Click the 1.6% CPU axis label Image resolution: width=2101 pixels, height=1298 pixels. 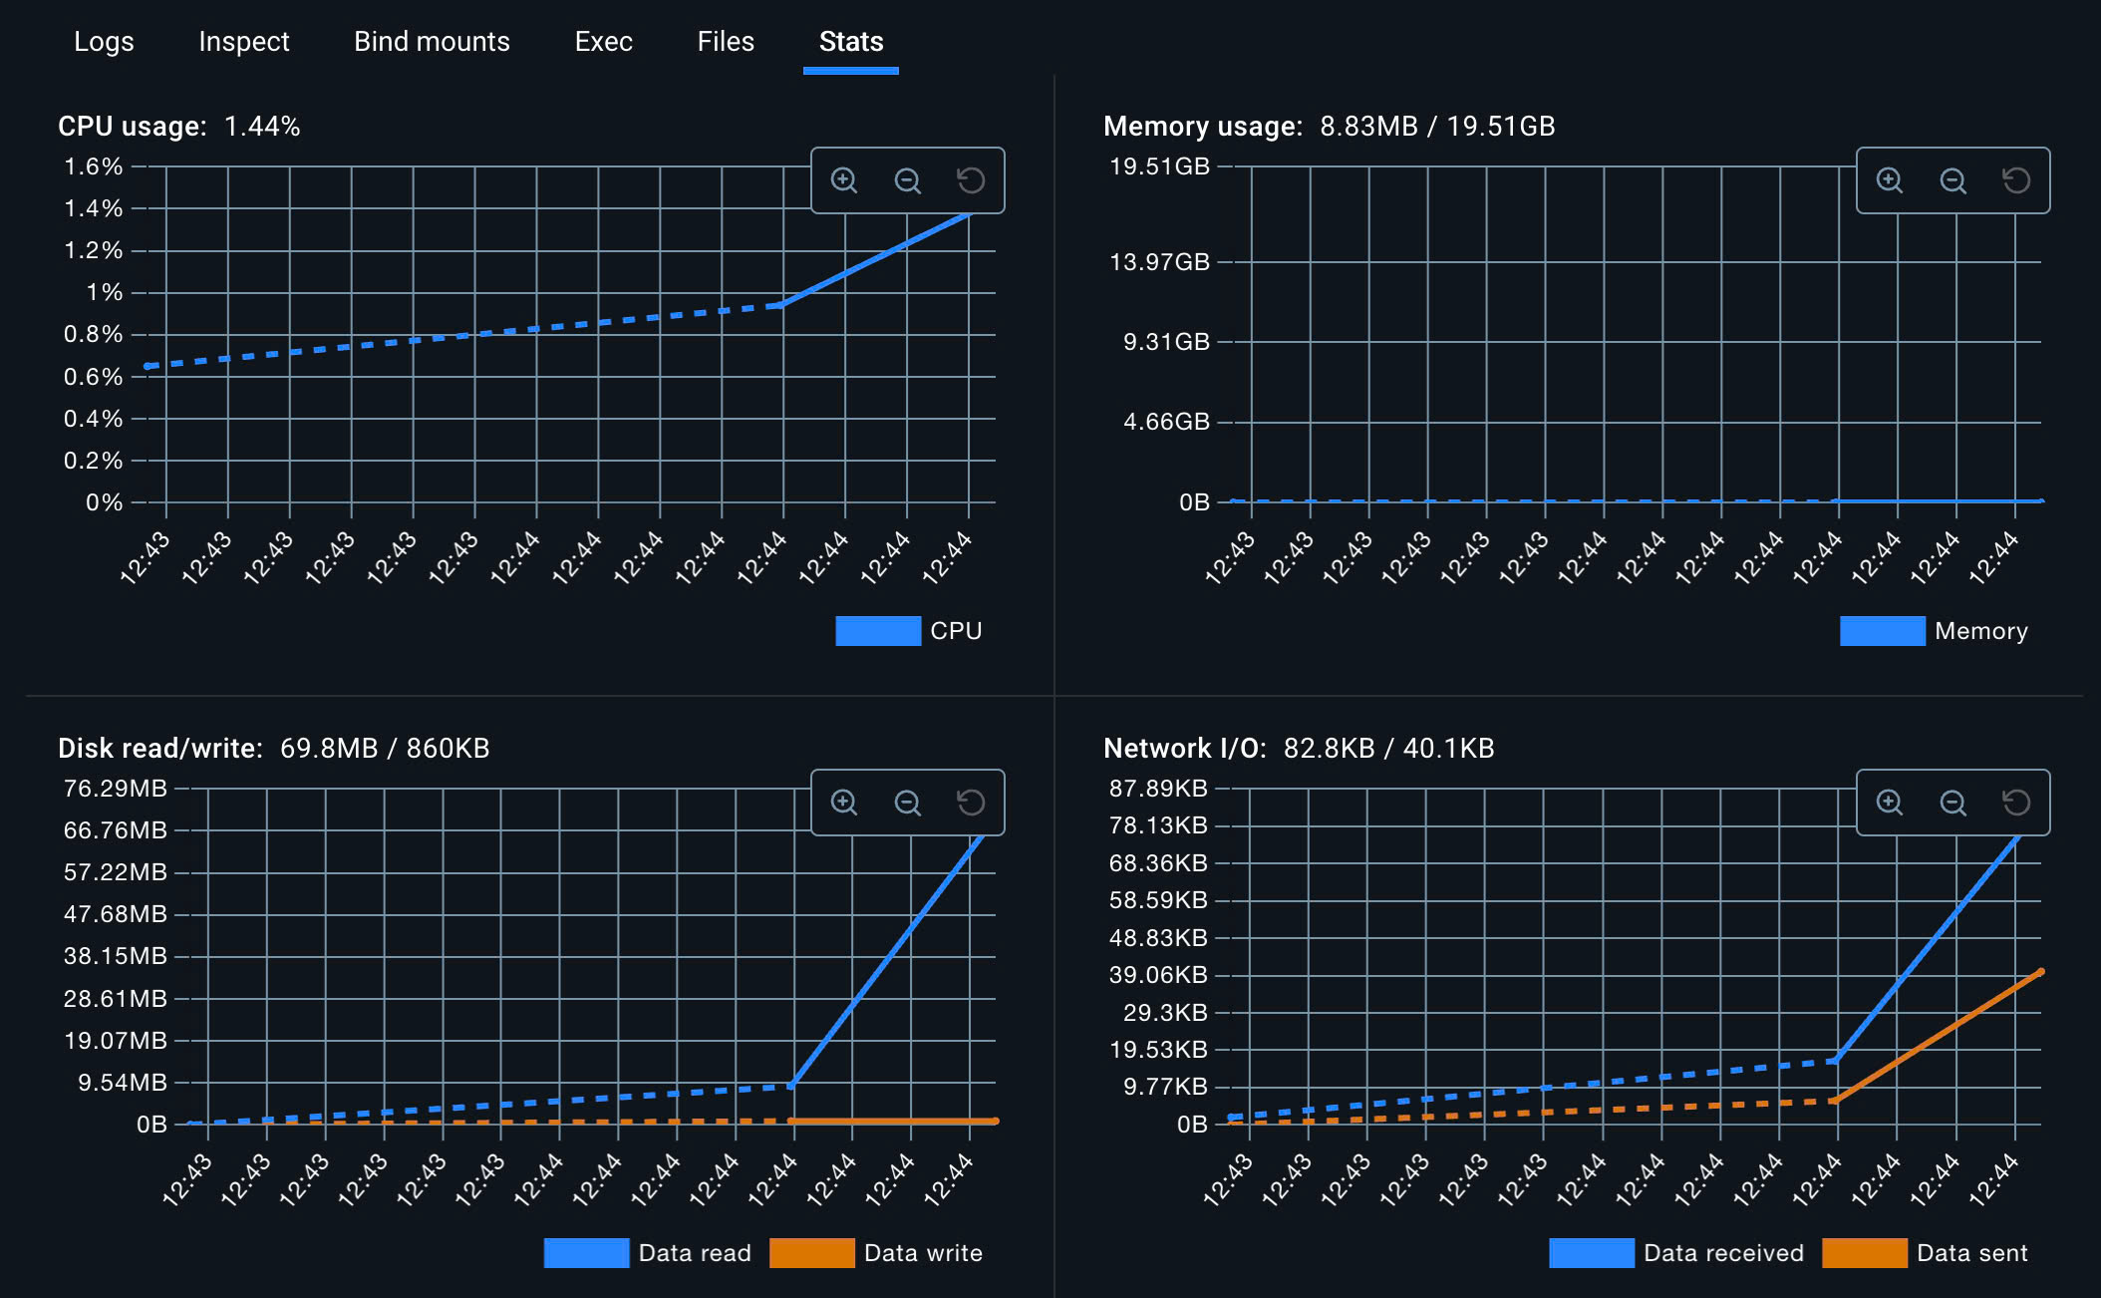tap(94, 166)
